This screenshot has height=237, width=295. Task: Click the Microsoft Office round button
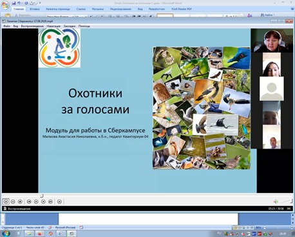[x=5, y=5]
